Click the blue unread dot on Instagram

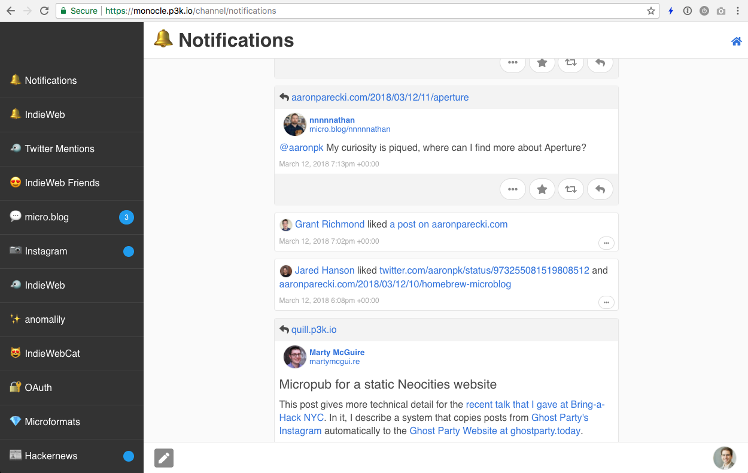coord(128,251)
